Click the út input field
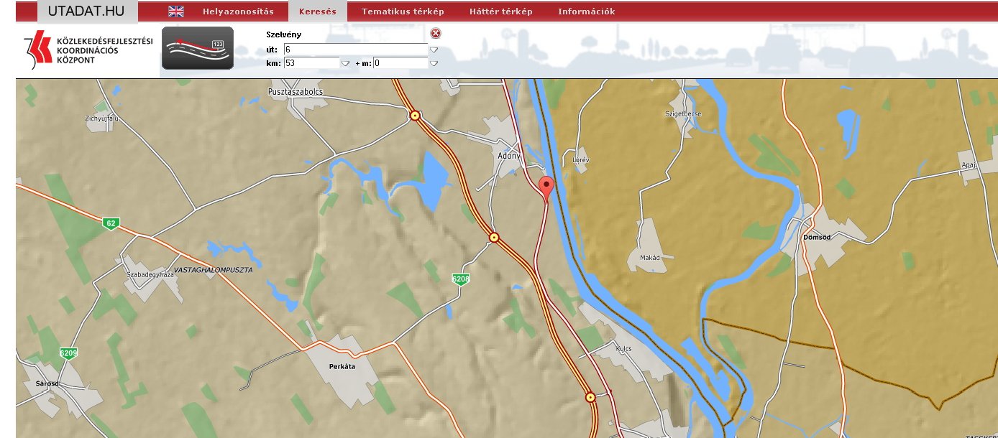The width and height of the screenshot is (998, 438). [355, 50]
